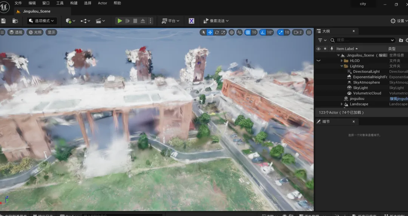The height and width of the screenshot is (216, 408).
Task: Click the Stop playback button
Action: [x=135, y=21]
